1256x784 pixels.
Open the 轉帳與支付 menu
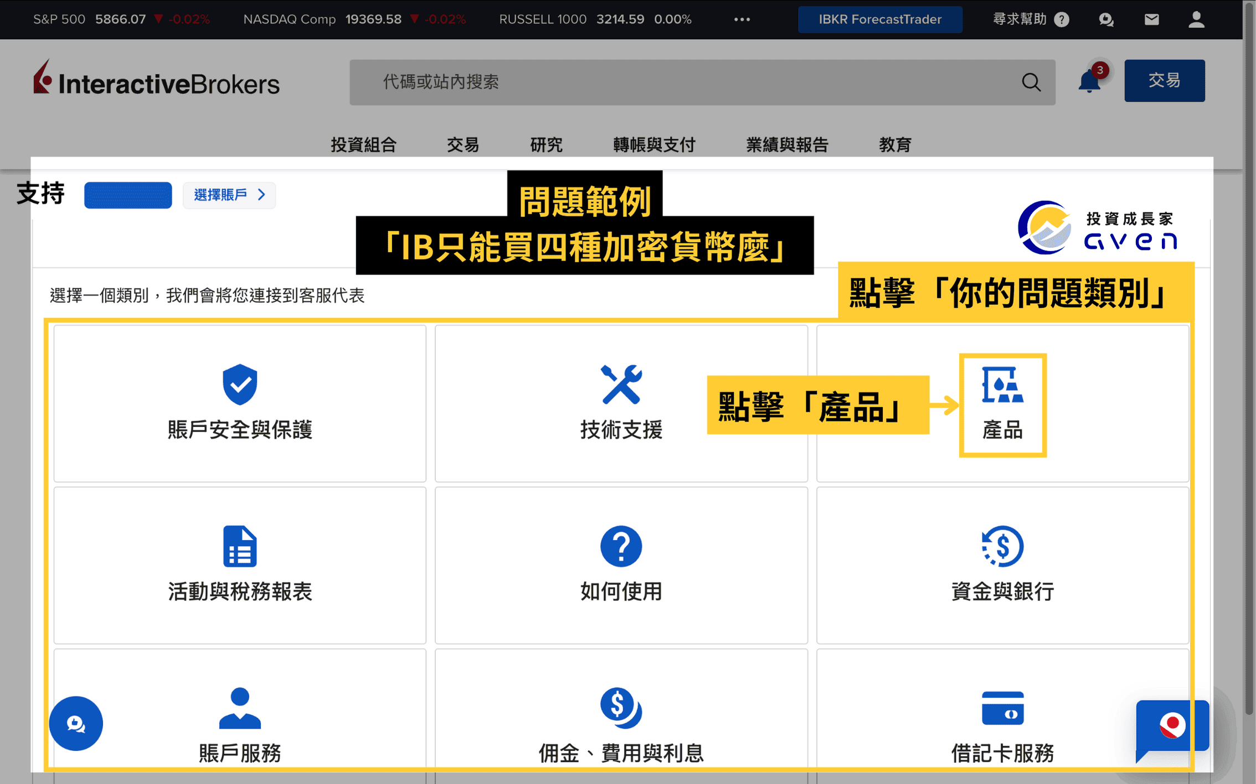pos(654,144)
